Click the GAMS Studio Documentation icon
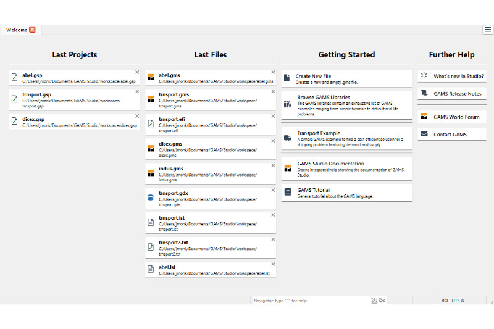The image size is (494, 329). click(x=288, y=168)
